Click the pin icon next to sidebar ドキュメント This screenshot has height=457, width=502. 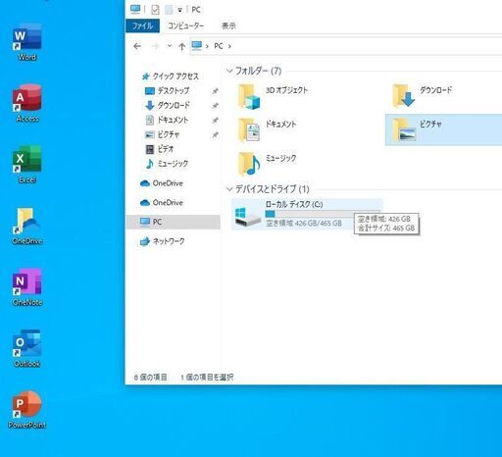coord(215,121)
